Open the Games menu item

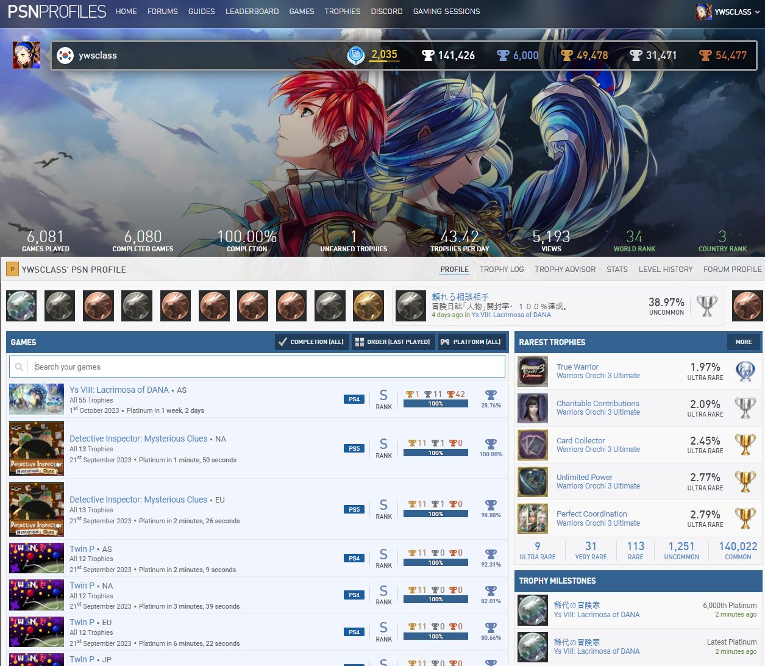click(x=302, y=12)
